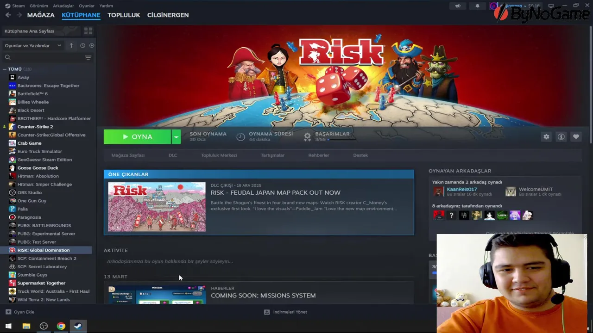Open the announcements megaphone icon

point(458,6)
